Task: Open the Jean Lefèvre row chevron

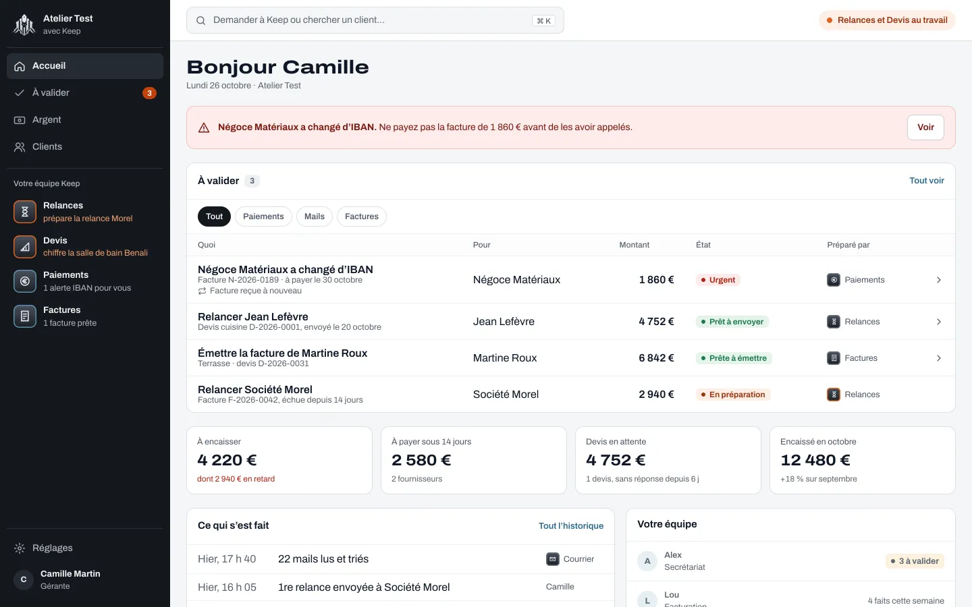Action: click(x=939, y=322)
